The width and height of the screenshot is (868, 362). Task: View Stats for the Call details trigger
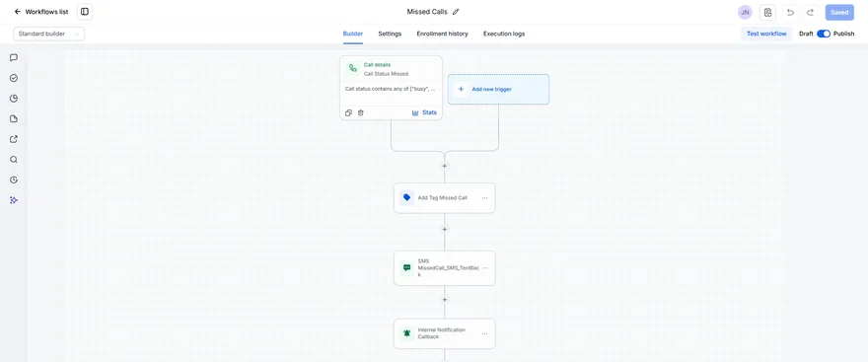pyautogui.click(x=424, y=112)
